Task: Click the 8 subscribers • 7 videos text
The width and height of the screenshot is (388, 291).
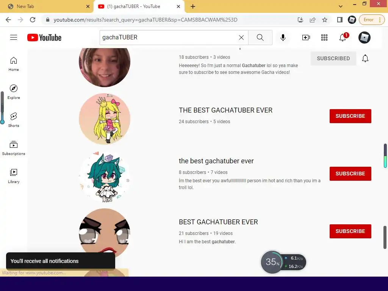Action: point(203,172)
